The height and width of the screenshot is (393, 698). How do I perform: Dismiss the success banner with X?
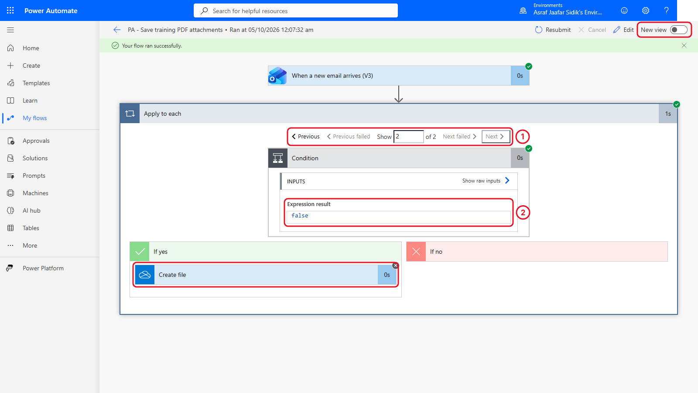pyautogui.click(x=684, y=45)
